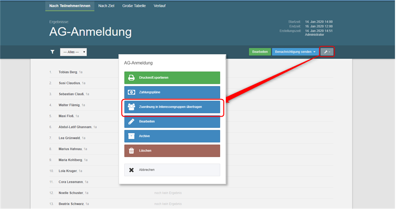Screen dimensions: 396x209
Task: Click the pencil icon in Bearbeiten menu entry
Action: pos(131,122)
